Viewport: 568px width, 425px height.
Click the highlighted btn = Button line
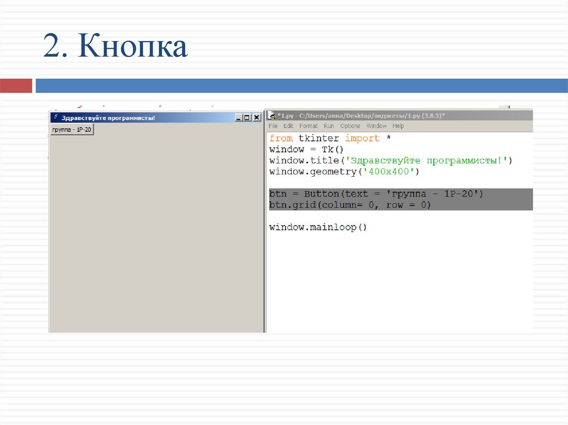(376, 194)
